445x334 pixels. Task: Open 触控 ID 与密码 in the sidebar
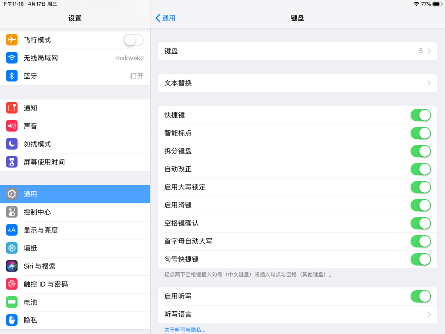tap(75, 284)
